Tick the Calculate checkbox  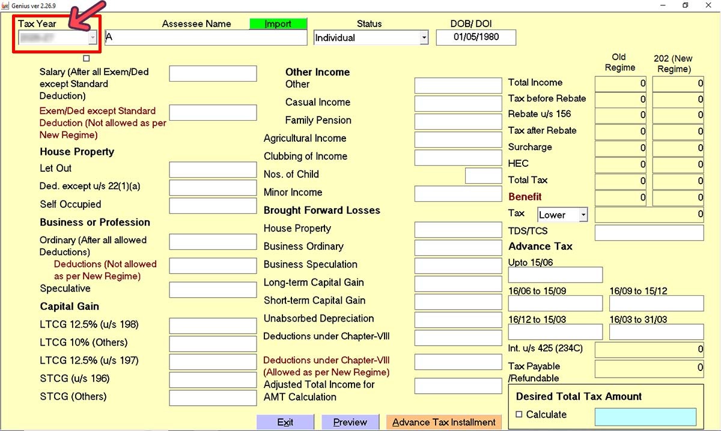(520, 414)
